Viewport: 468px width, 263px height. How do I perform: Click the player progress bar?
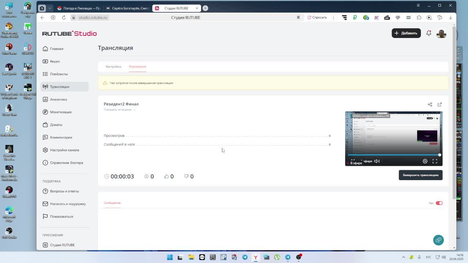pos(394,155)
